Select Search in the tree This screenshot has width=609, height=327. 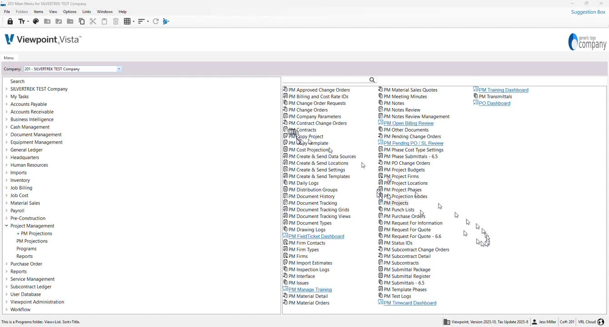pyautogui.click(x=17, y=81)
